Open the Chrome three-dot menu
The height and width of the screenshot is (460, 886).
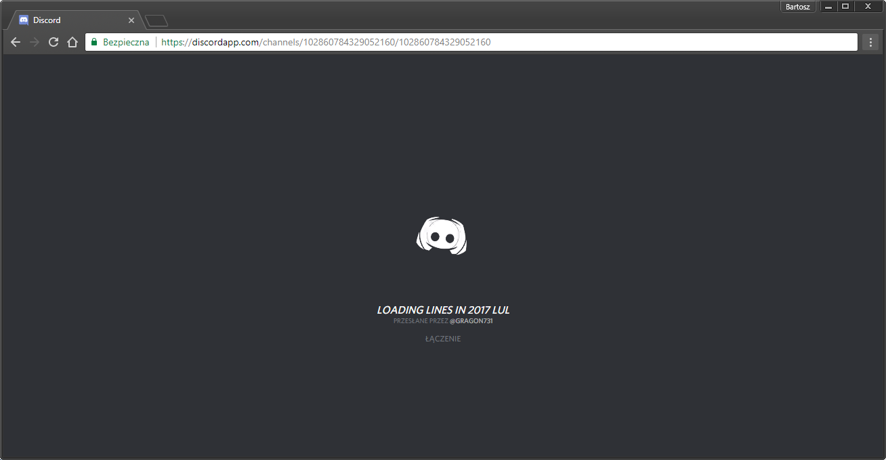coord(871,42)
